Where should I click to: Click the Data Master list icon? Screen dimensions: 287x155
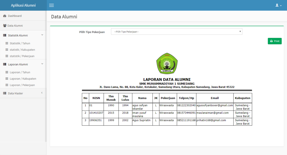click(4, 93)
